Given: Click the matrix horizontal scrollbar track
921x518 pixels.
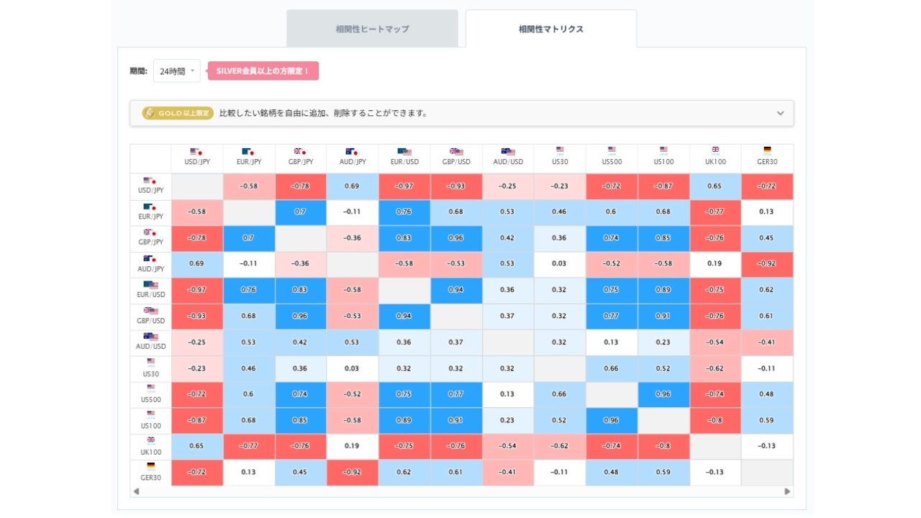Looking at the screenshot, I should 461,491.
